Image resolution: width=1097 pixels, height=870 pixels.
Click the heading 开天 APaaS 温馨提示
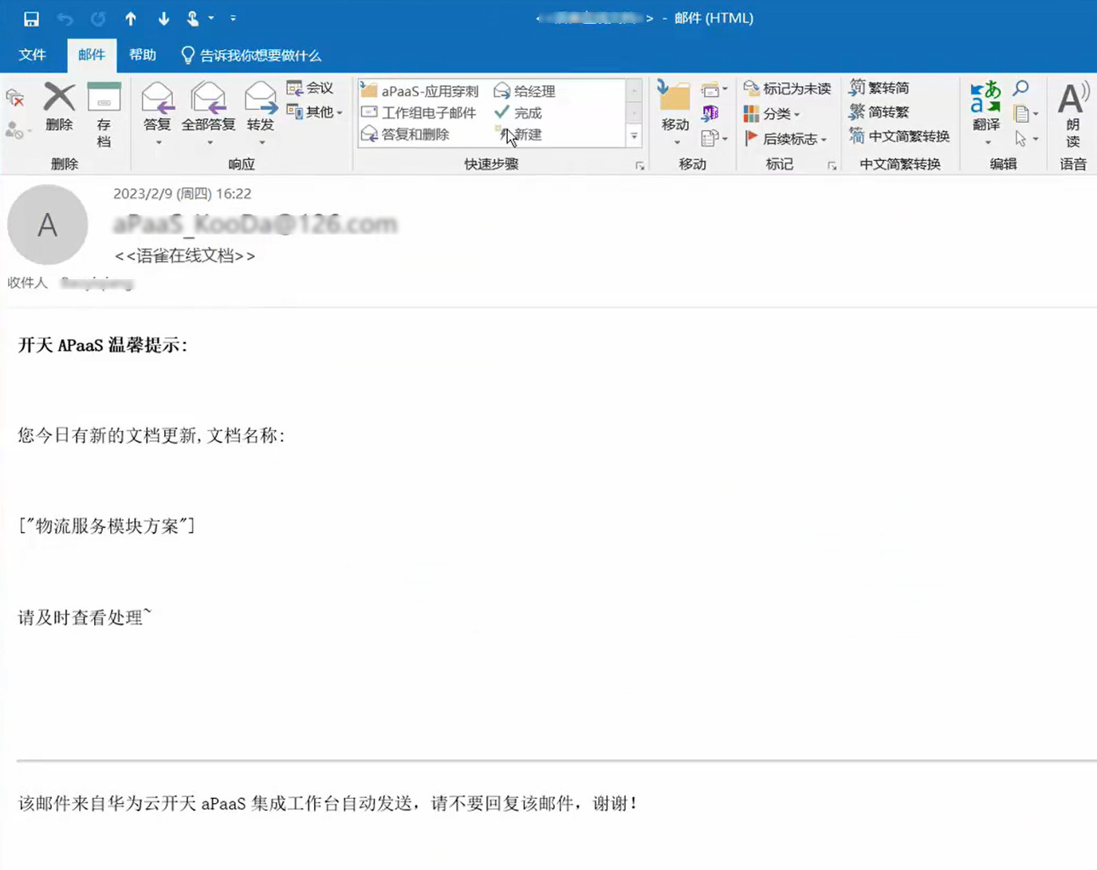click(102, 345)
